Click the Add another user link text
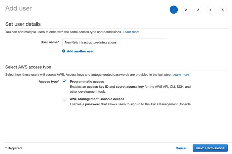 80,51
